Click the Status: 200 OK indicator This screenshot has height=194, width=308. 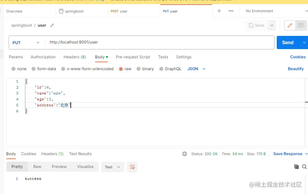tap(204, 154)
